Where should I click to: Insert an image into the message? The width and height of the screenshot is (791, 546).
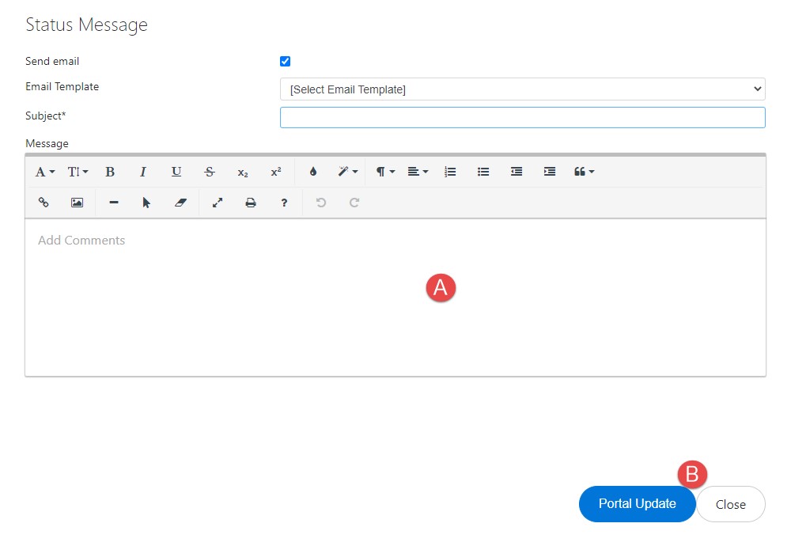tap(77, 203)
